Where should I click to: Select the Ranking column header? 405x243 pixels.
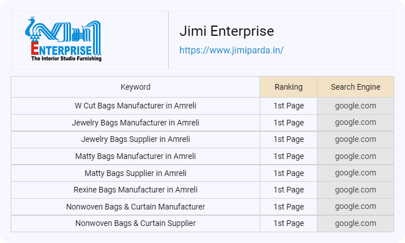pyautogui.click(x=289, y=87)
